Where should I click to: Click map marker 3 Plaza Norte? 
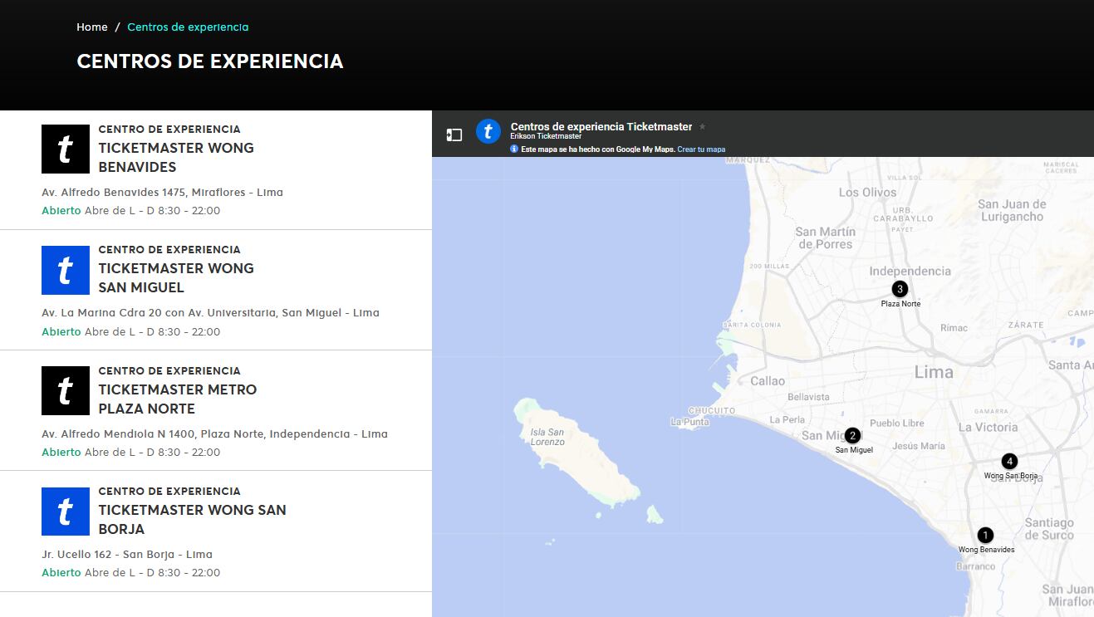(899, 289)
